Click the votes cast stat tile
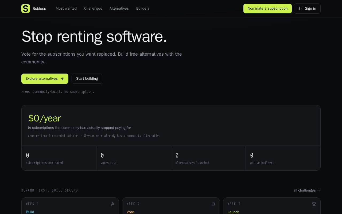342x214 pixels. click(x=134, y=158)
